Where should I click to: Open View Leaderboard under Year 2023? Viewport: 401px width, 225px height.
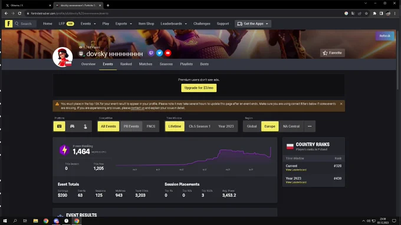click(296, 183)
